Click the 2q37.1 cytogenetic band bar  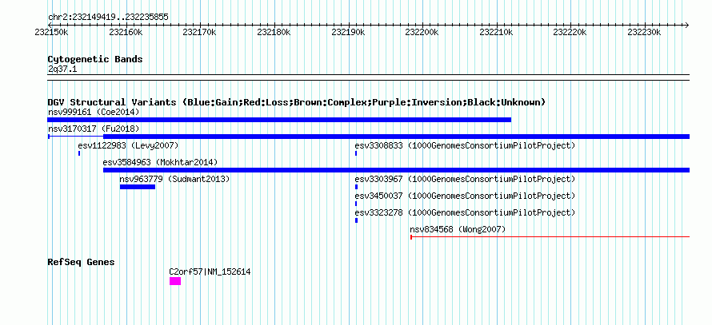pos(369,77)
